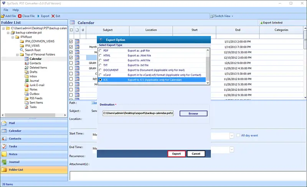
Task: Click the Export Selected green arrow icon
Action: (261, 23)
